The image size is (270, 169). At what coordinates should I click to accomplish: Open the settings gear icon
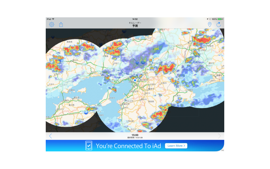[52, 25]
